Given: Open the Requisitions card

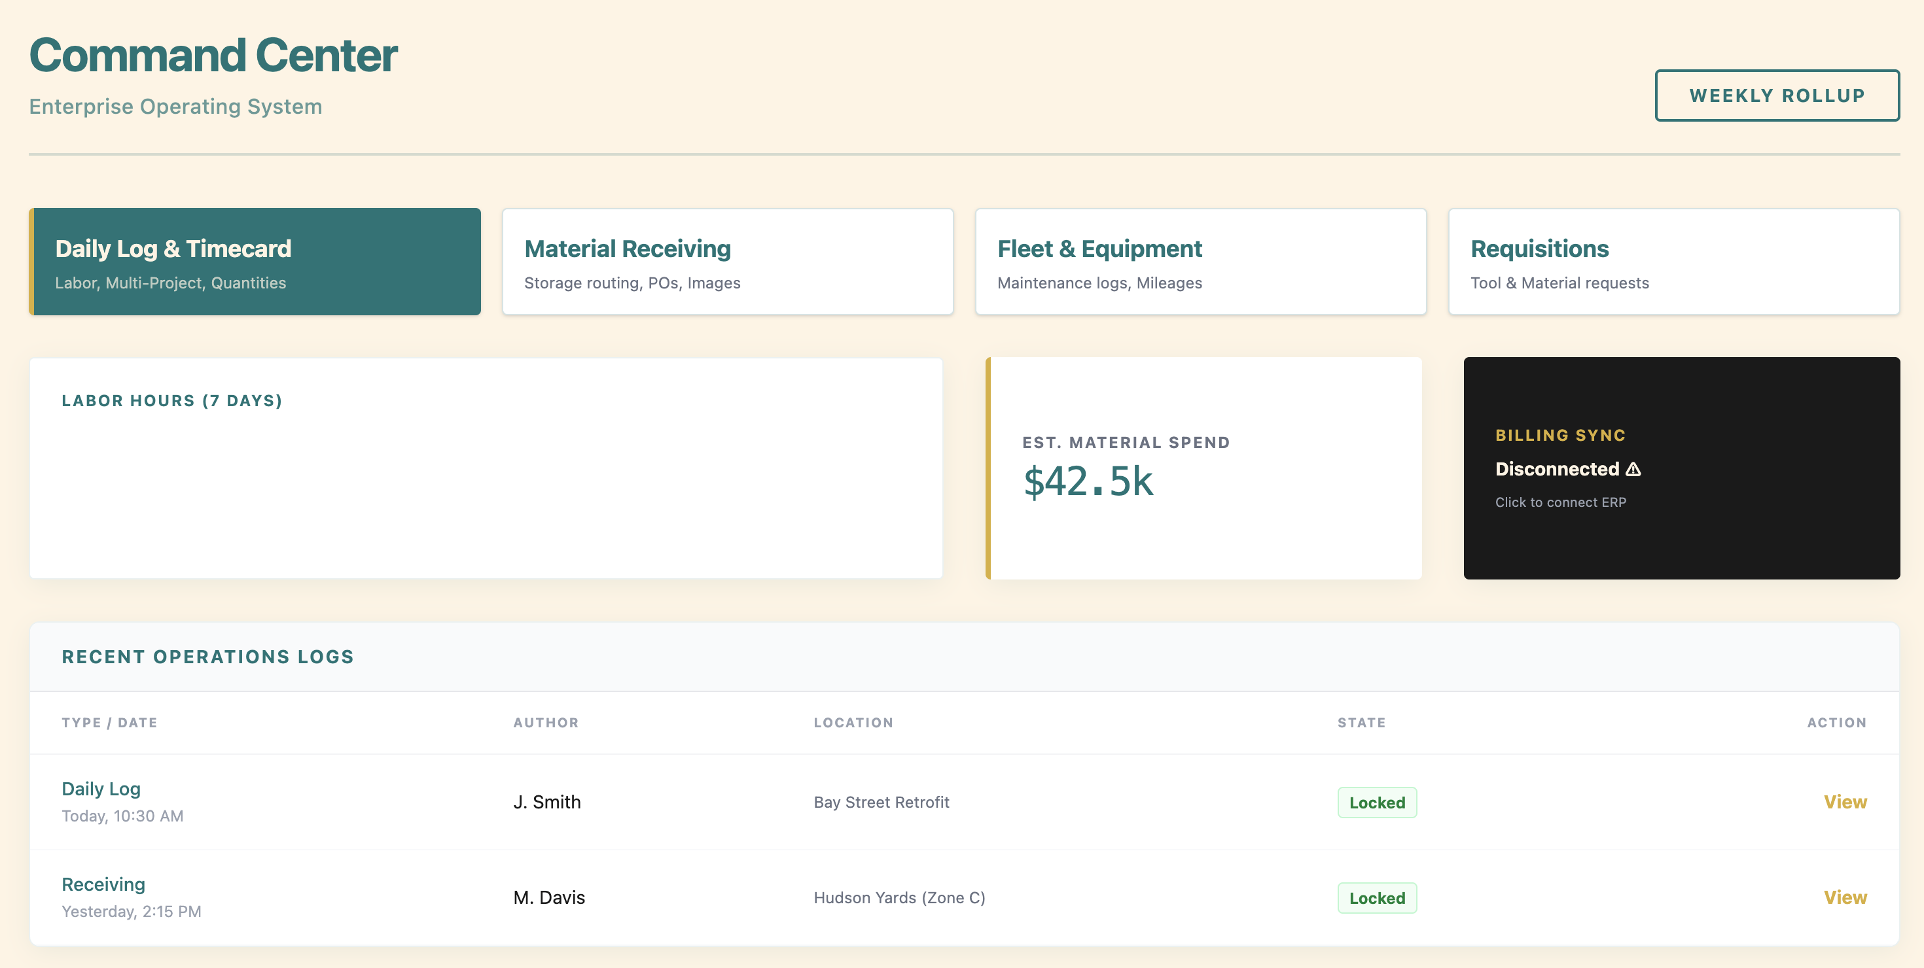Looking at the screenshot, I should pos(1673,262).
